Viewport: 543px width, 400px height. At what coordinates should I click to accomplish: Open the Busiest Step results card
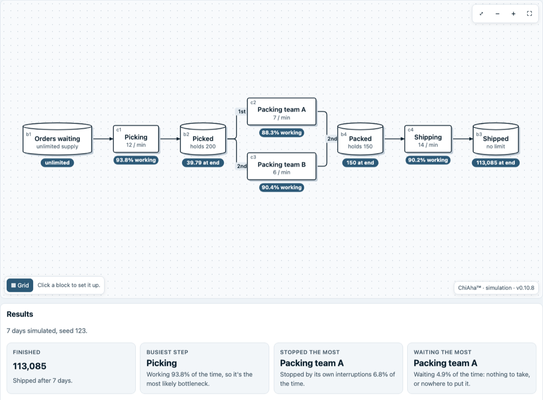point(205,368)
